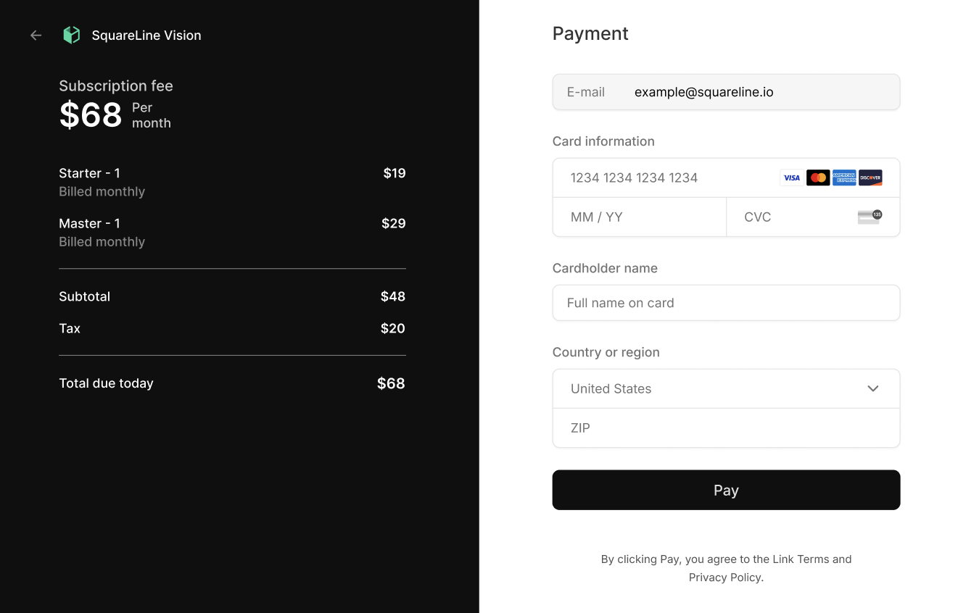Expand the country dropdown chevron

[x=873, y=388]
